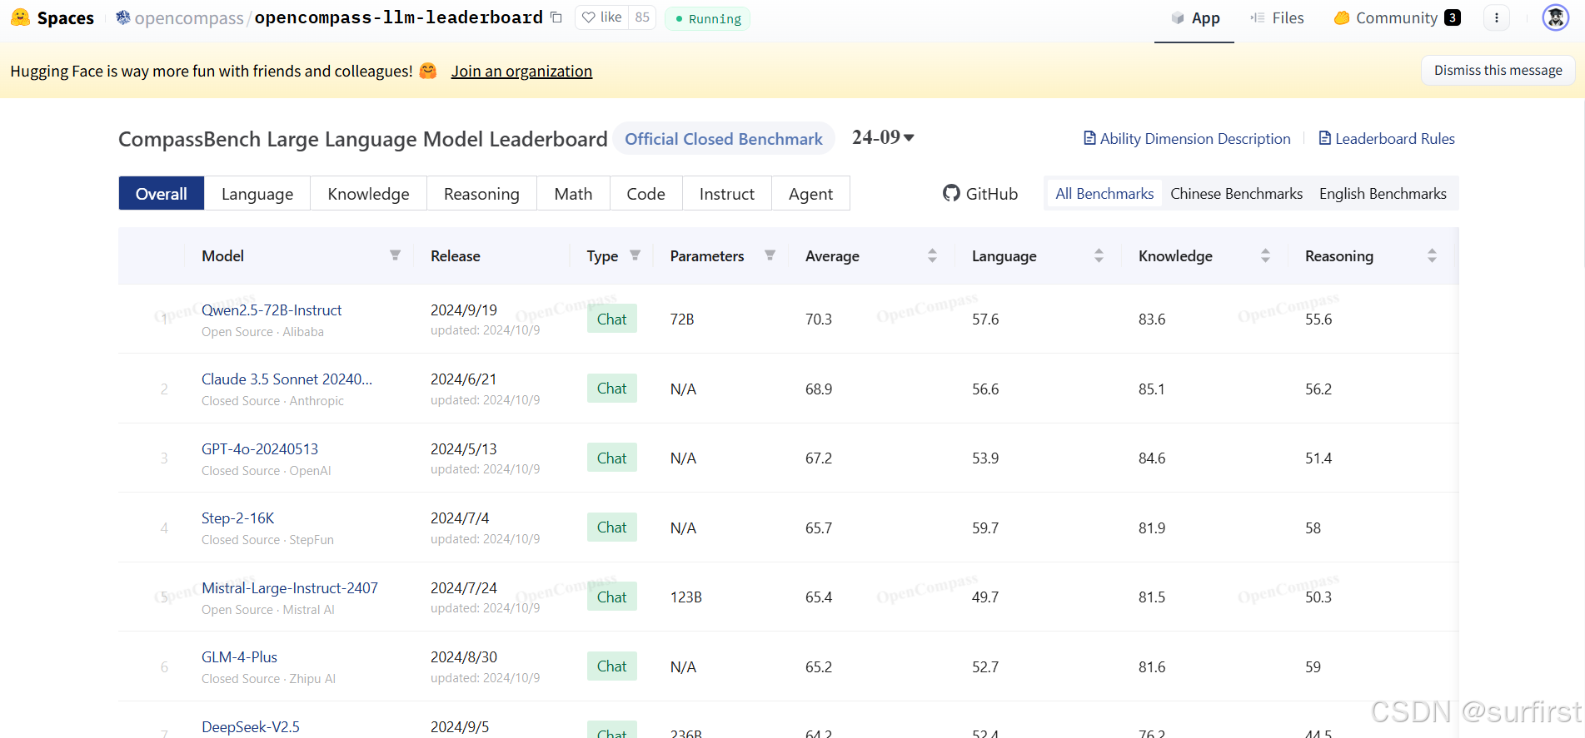Open Mistral-Large-Instruct-2407 model link

[290, 588]
